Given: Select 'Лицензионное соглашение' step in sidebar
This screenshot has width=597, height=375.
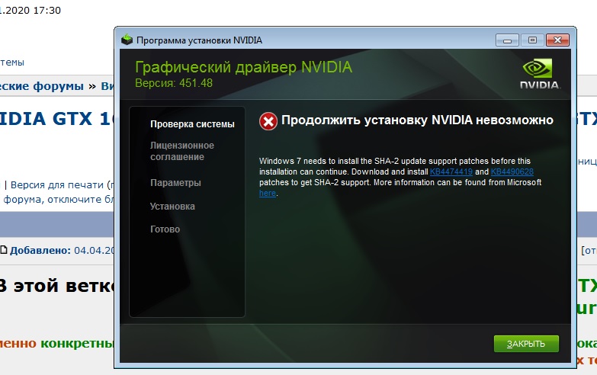Looking at the screenshot, I should (182, 151).
